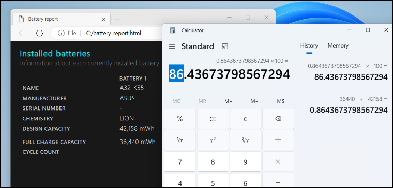Click the number 9 key
Viewport: 393px width, 188px height.
click(x=246, y=162)
